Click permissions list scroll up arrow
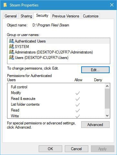Viewport: 117px width, 155px height. [x=107, y=86]
